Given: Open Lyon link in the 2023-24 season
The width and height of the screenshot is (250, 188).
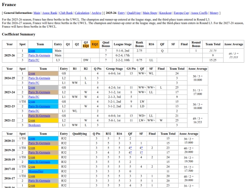Looking at the screenshot, I should pyautogui.click(x=31, y=88).
